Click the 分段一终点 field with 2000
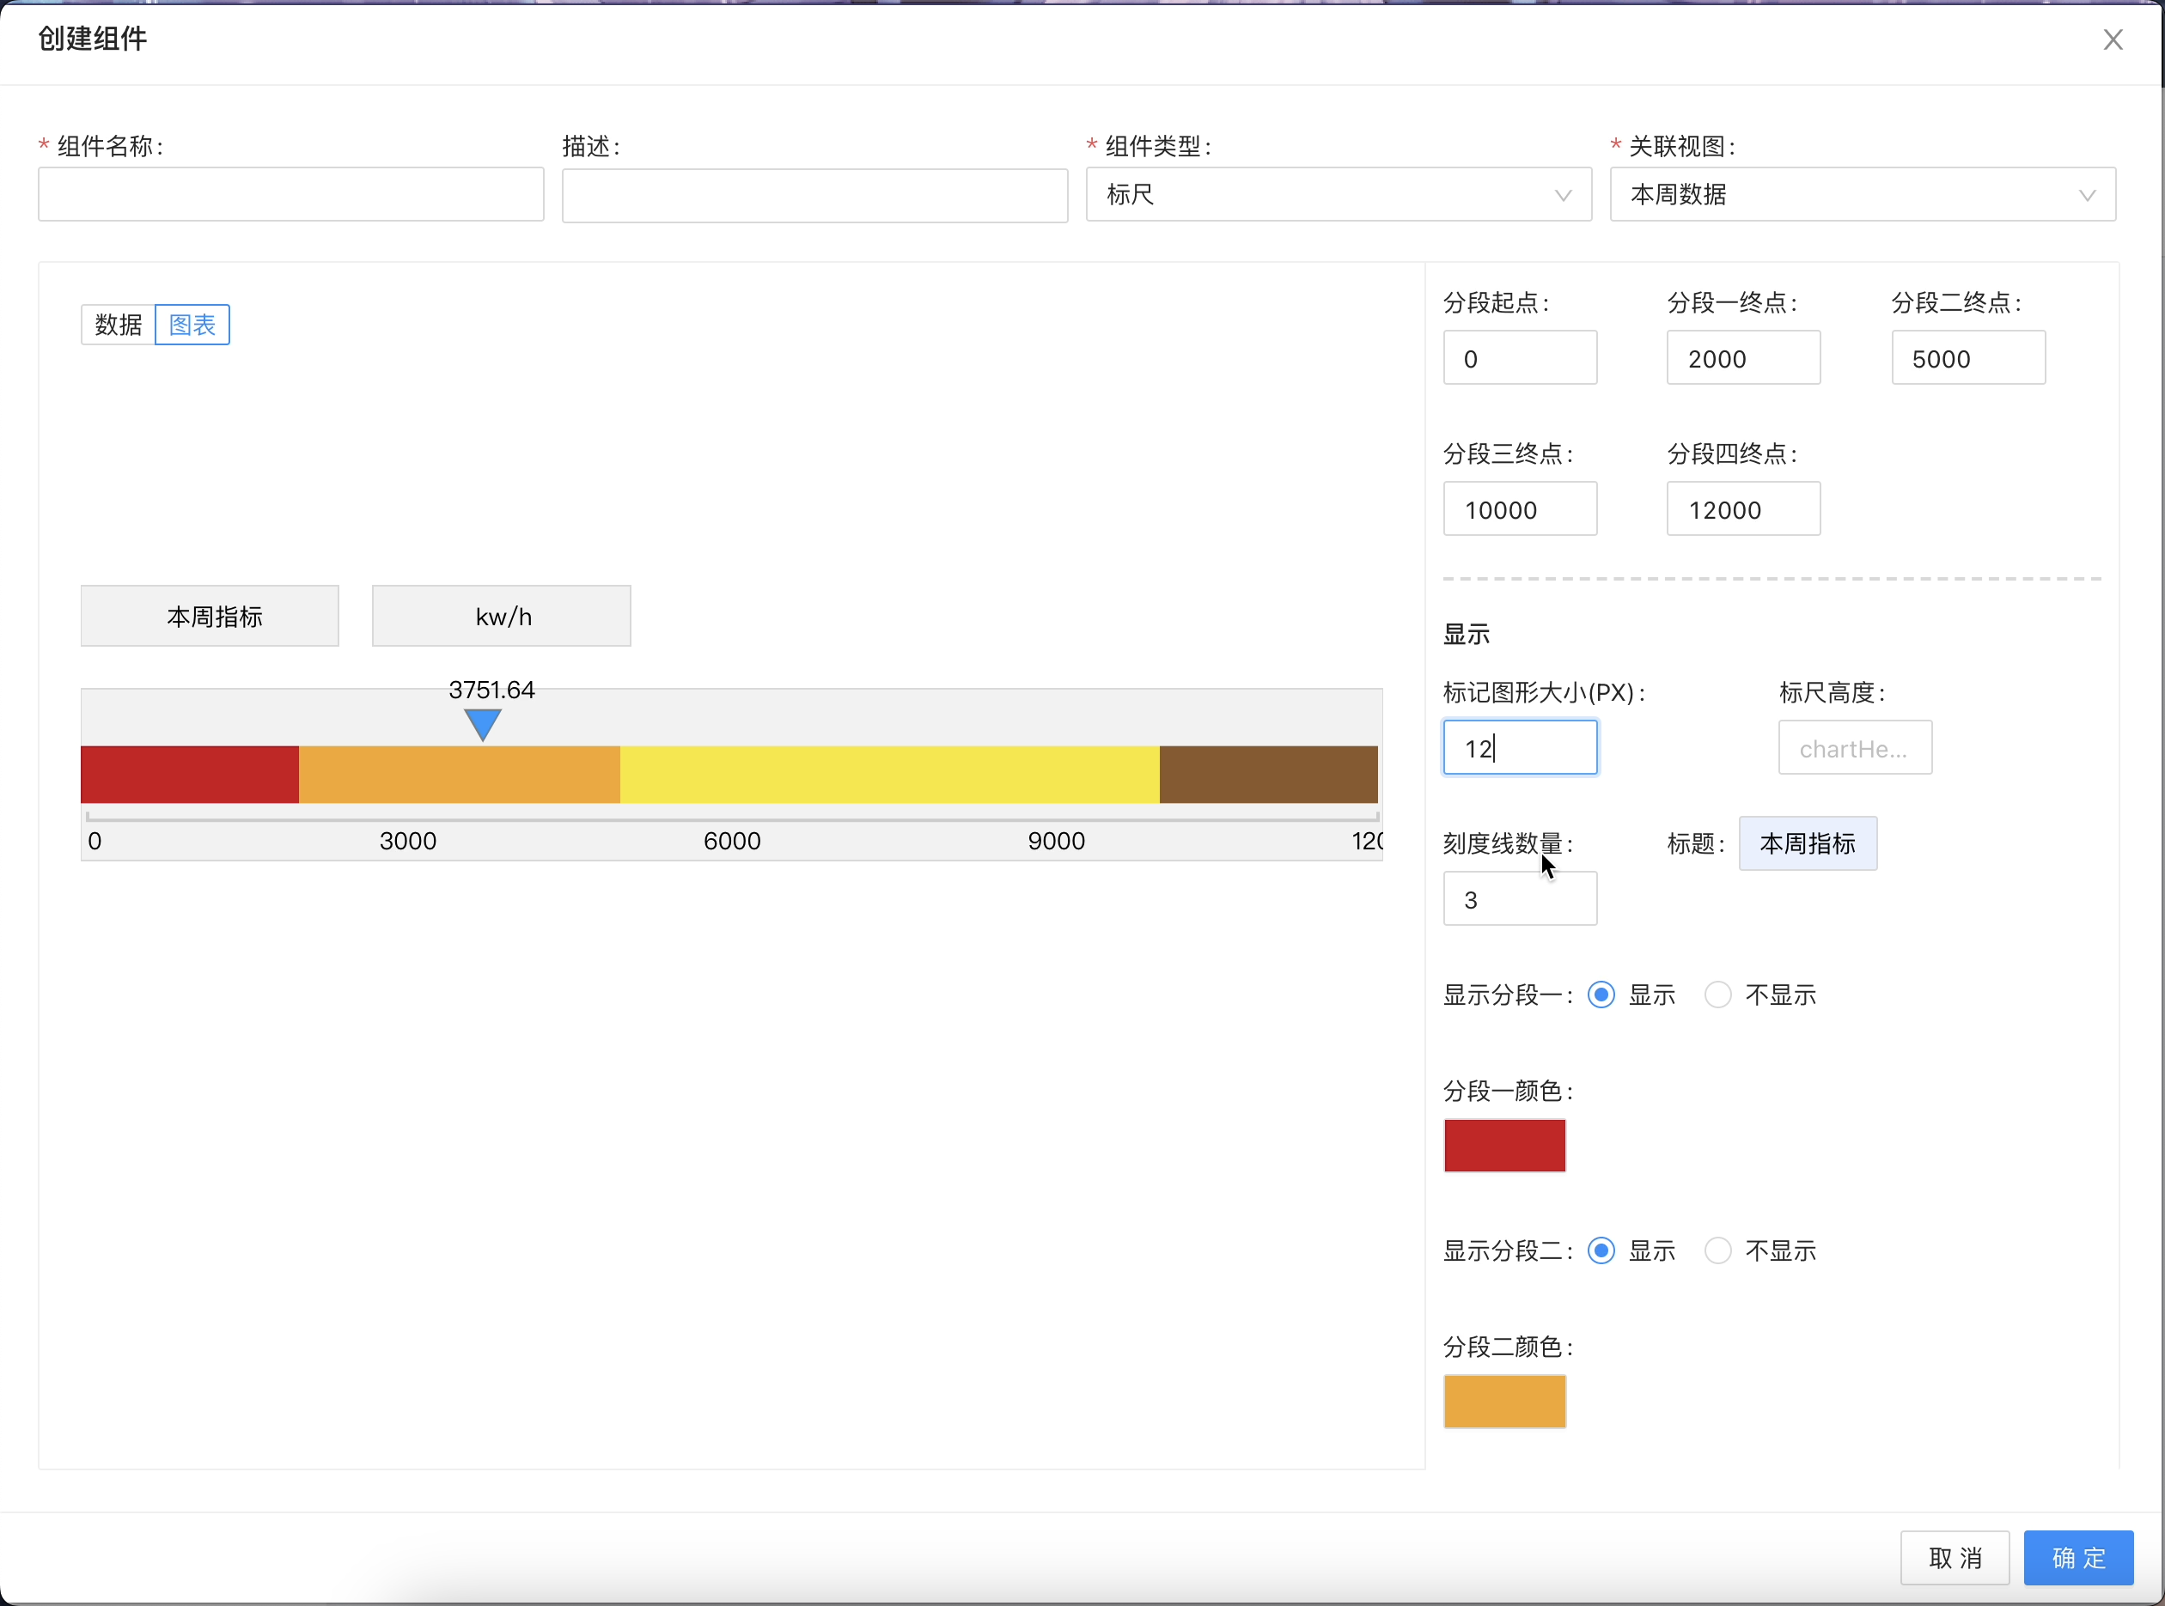This screenshot has width=2165, height=1606. click(x=1744, y=358)
